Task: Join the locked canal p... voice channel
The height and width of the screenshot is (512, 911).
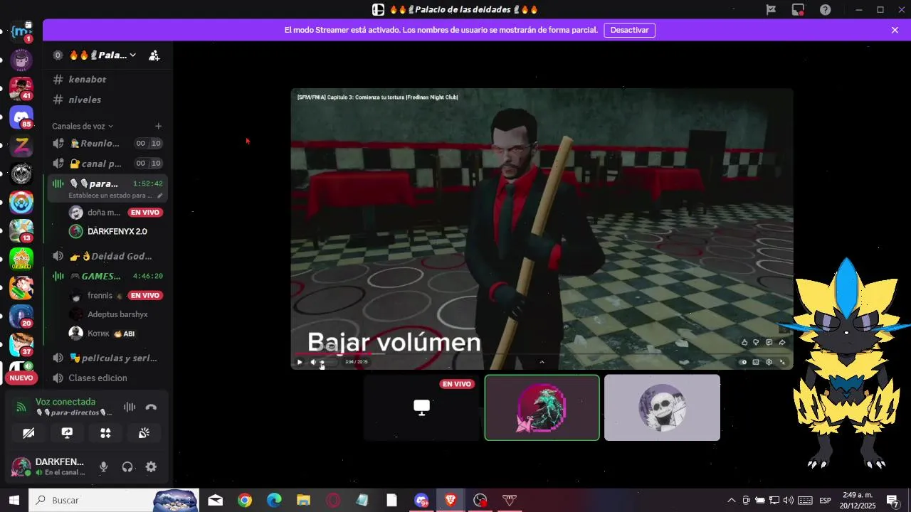Action: tap(107, 164)
